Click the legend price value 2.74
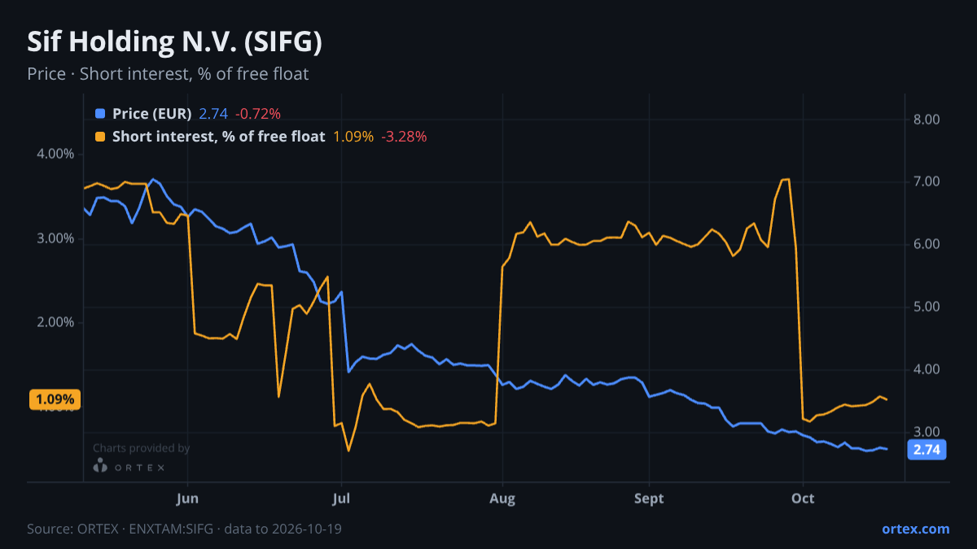The height and width of the screenshot is (549, 977). (213, 114)
